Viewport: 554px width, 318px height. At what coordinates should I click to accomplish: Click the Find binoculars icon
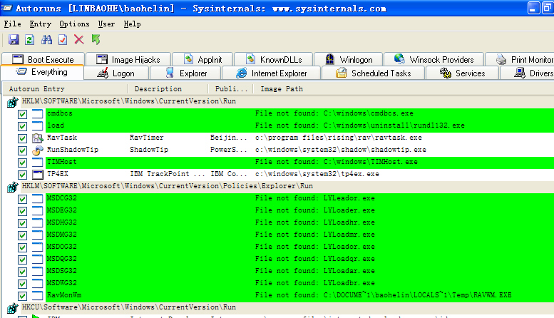(x=46, y=40)
